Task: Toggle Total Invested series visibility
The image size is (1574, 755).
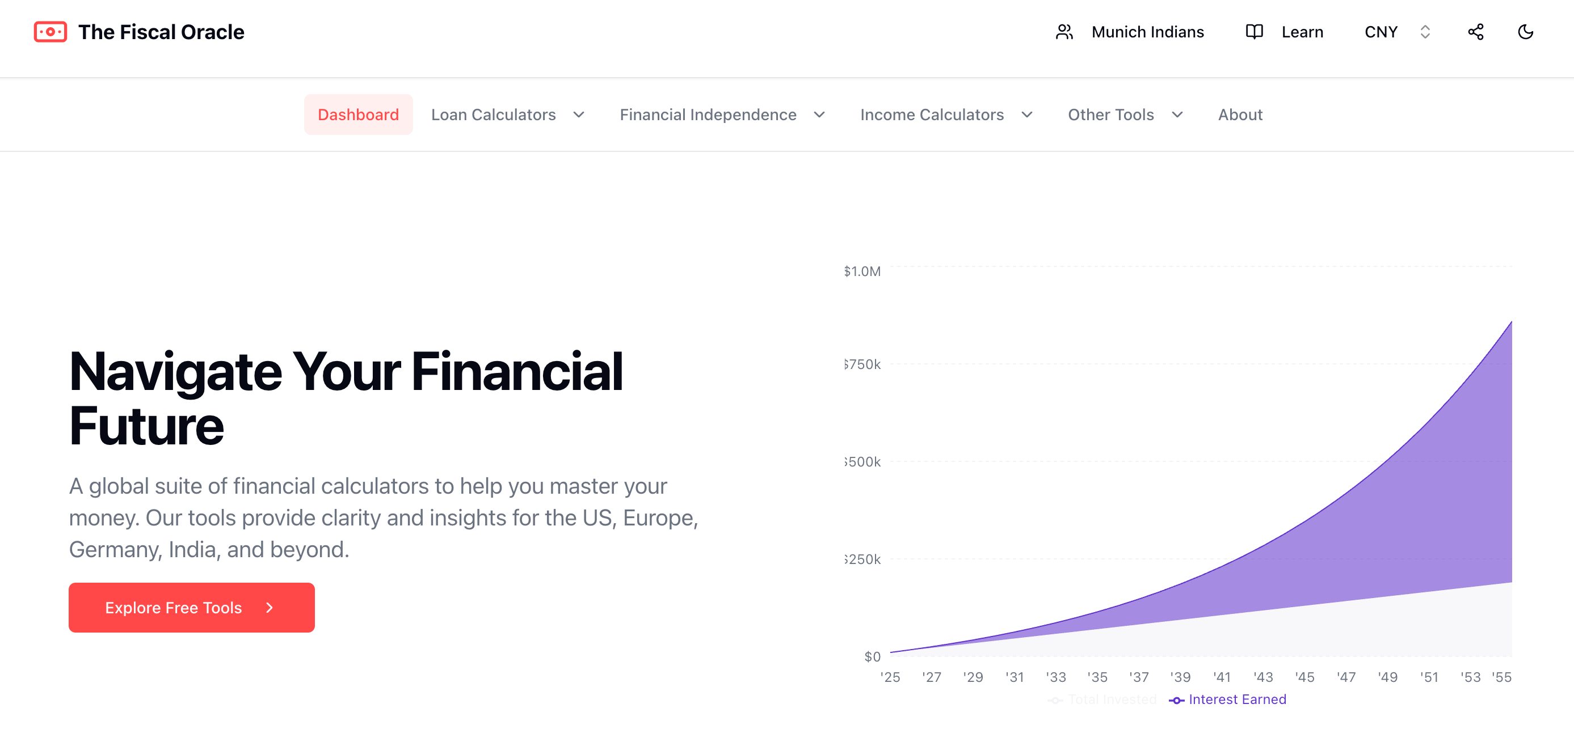Action: click(1112, 699)
